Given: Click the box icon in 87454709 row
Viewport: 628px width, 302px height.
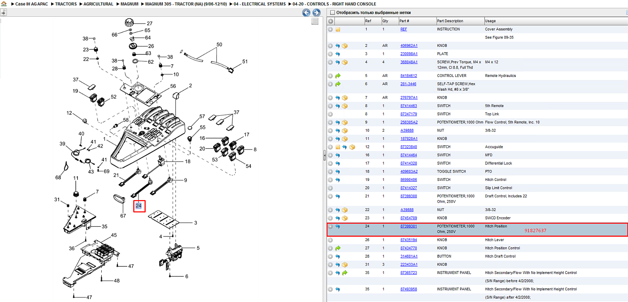Looking at the screenshot, I should point(345,218).
